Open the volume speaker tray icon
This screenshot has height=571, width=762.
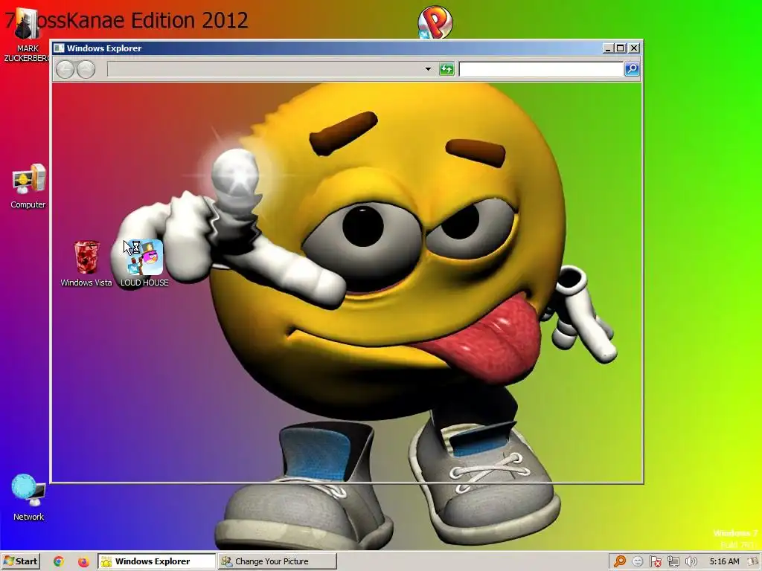point(691,561)
